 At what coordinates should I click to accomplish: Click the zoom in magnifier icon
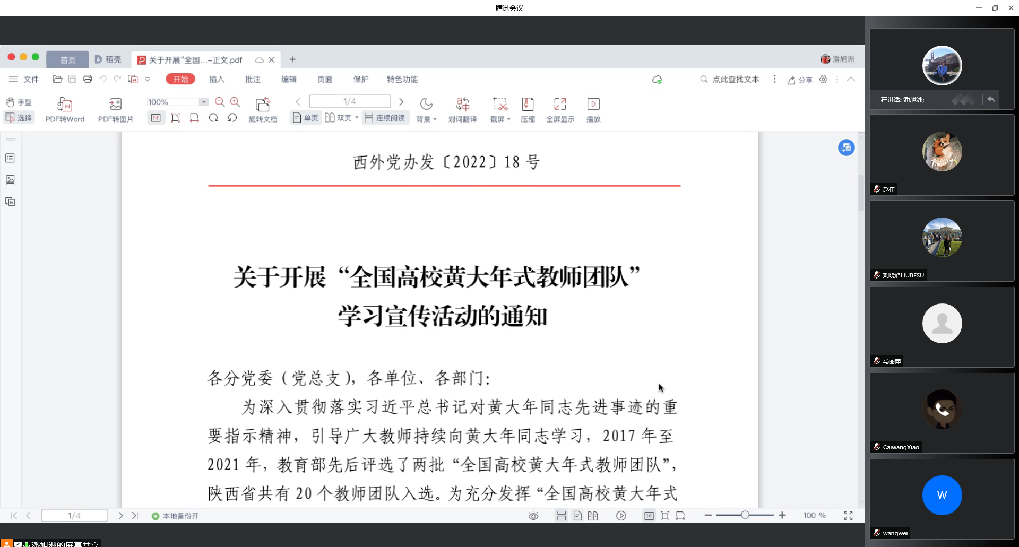235,102
